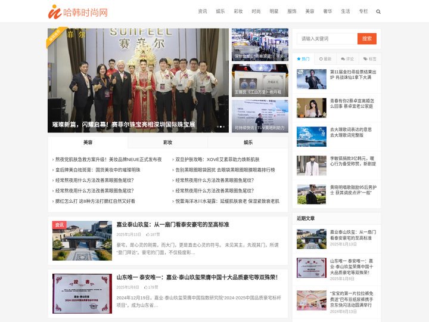Open 第11届金扫帚投票结果出炉 hot article
The image size is (429, 322).
[x=353, y=75]
